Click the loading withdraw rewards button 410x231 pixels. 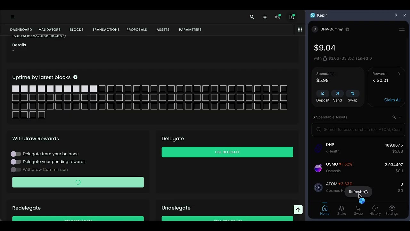pyautogui.click(x=78, y=182)
